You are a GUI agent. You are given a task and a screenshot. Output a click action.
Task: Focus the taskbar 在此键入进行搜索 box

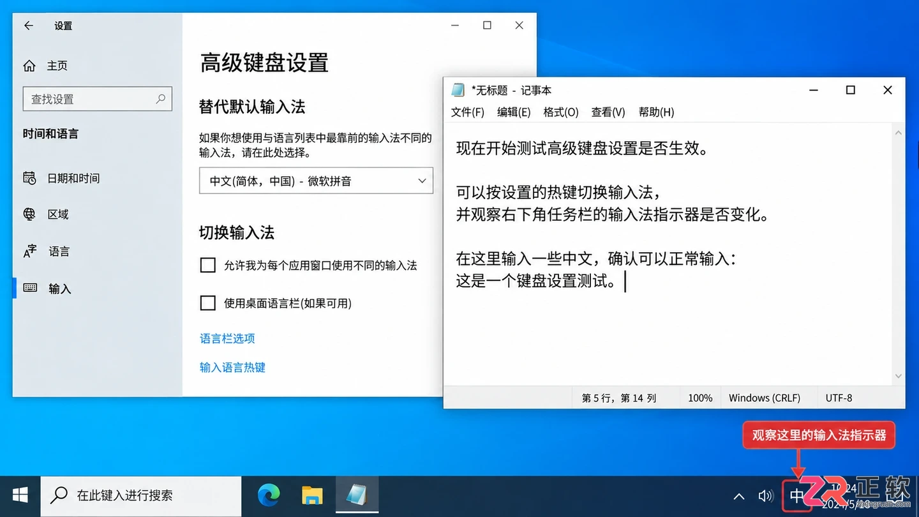tap(141, 495)
